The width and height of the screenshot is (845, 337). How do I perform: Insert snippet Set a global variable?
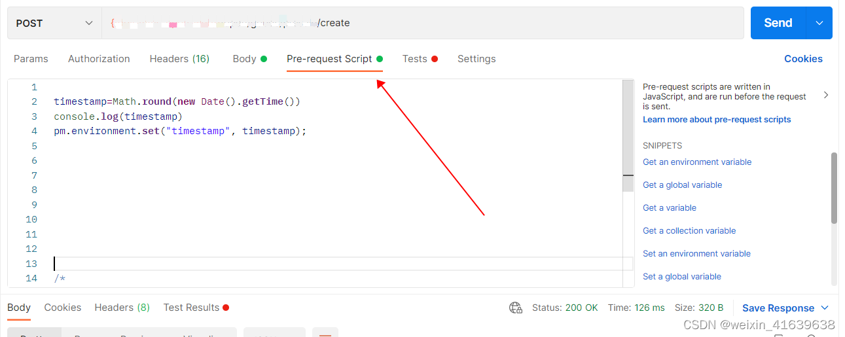tap(682, 277)
